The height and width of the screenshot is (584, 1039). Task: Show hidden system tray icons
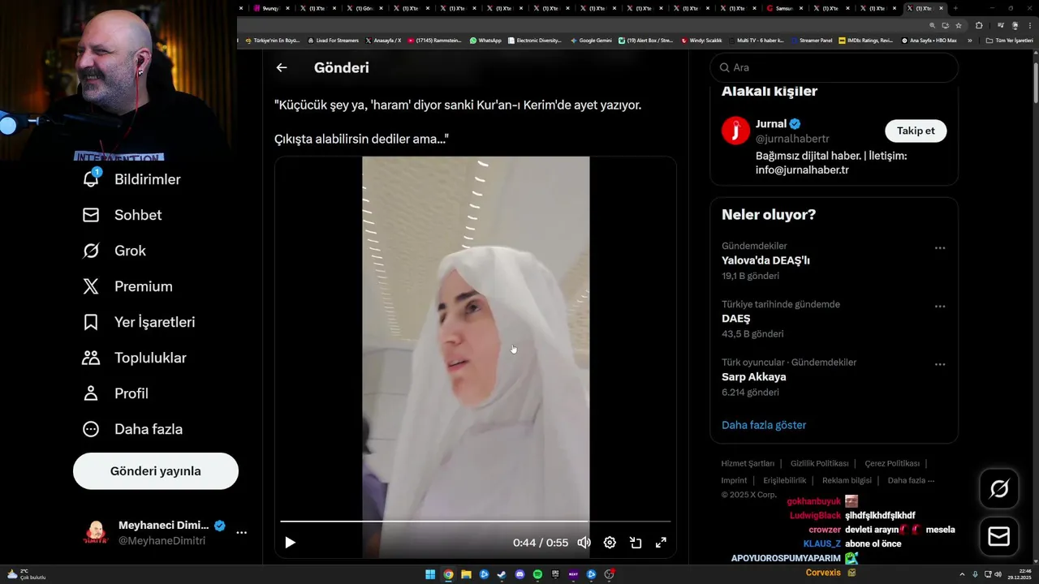point(962,575)
